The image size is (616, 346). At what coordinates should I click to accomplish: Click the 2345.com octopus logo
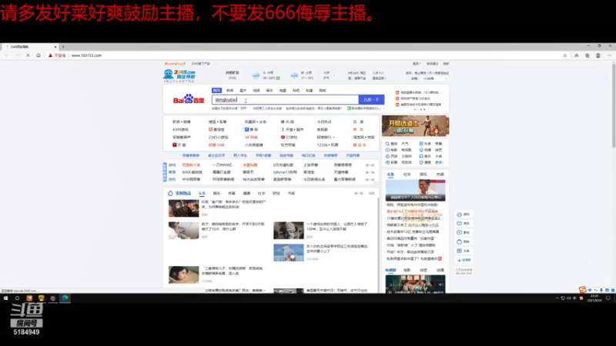tap(179, 75)
